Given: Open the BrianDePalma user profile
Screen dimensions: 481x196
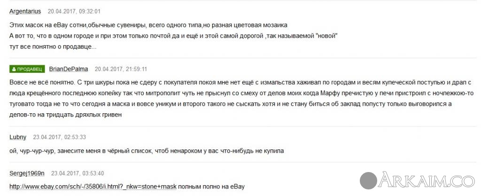Looking at the screenshot, I should [69, 69].
